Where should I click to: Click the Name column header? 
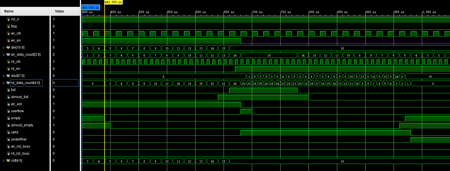coord(25,11)
